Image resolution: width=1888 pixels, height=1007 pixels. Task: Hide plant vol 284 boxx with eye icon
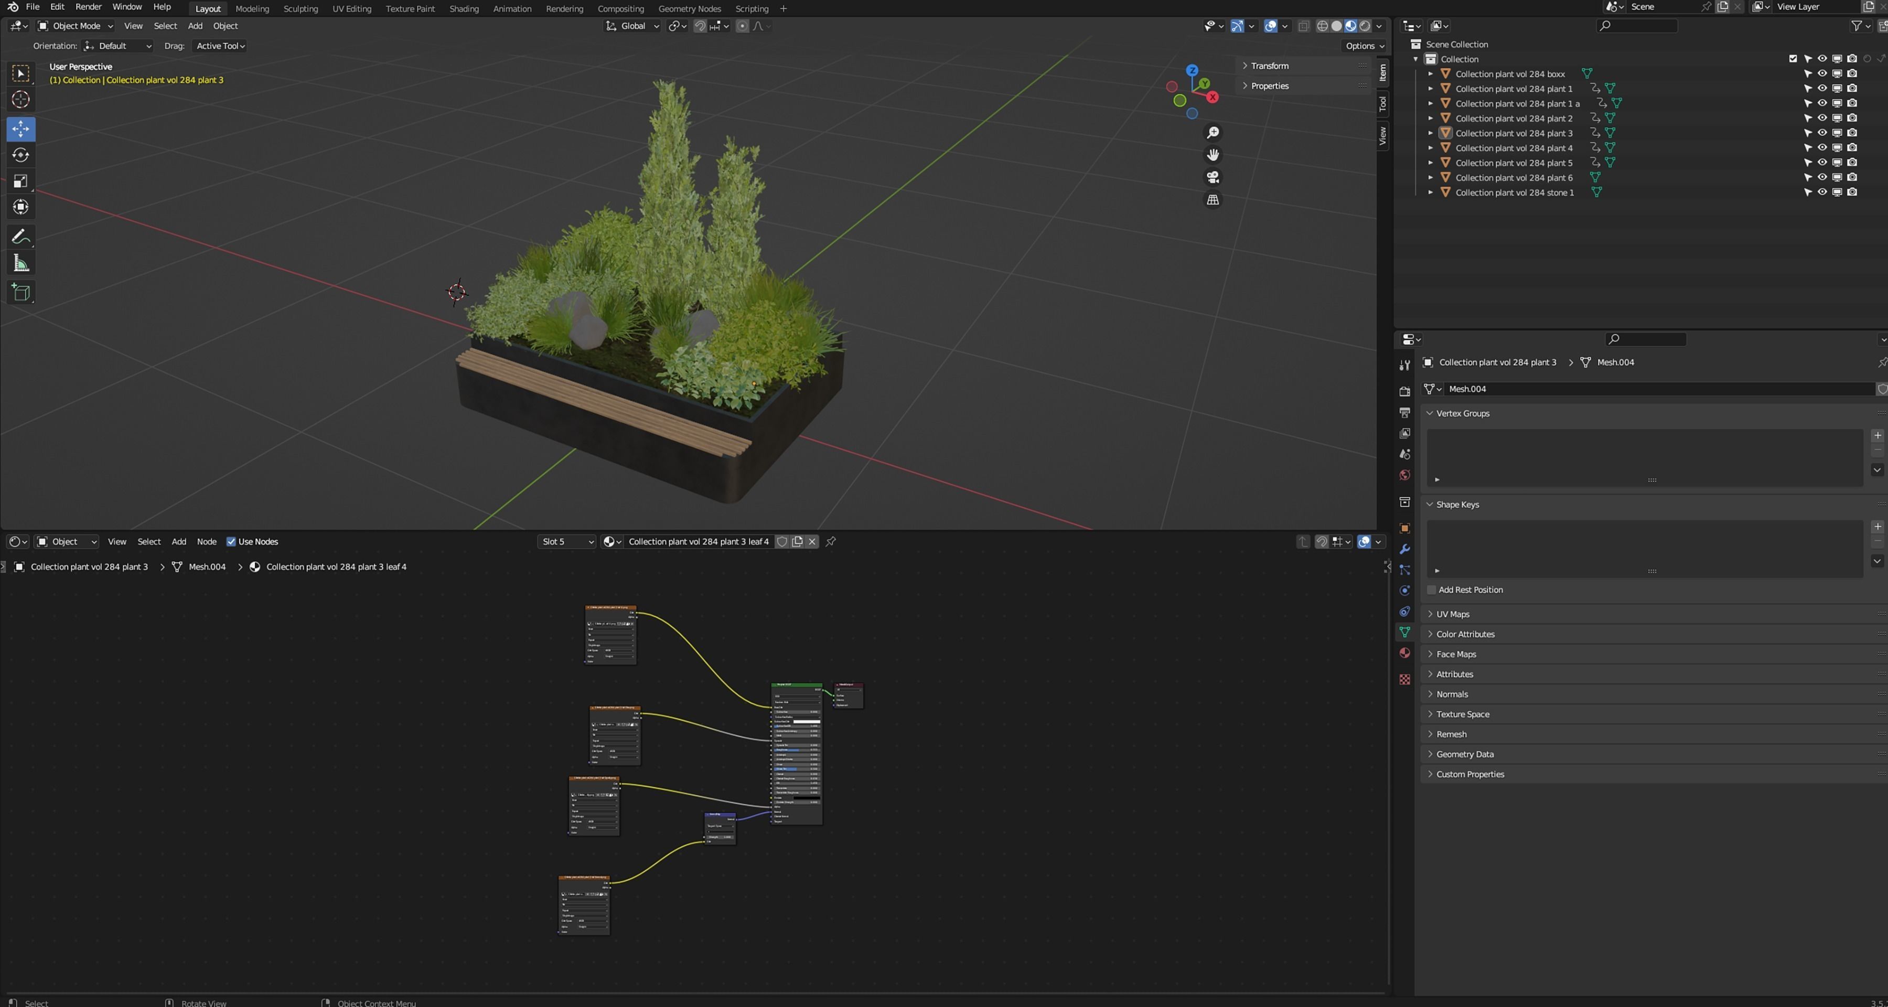click(1822, 73)
